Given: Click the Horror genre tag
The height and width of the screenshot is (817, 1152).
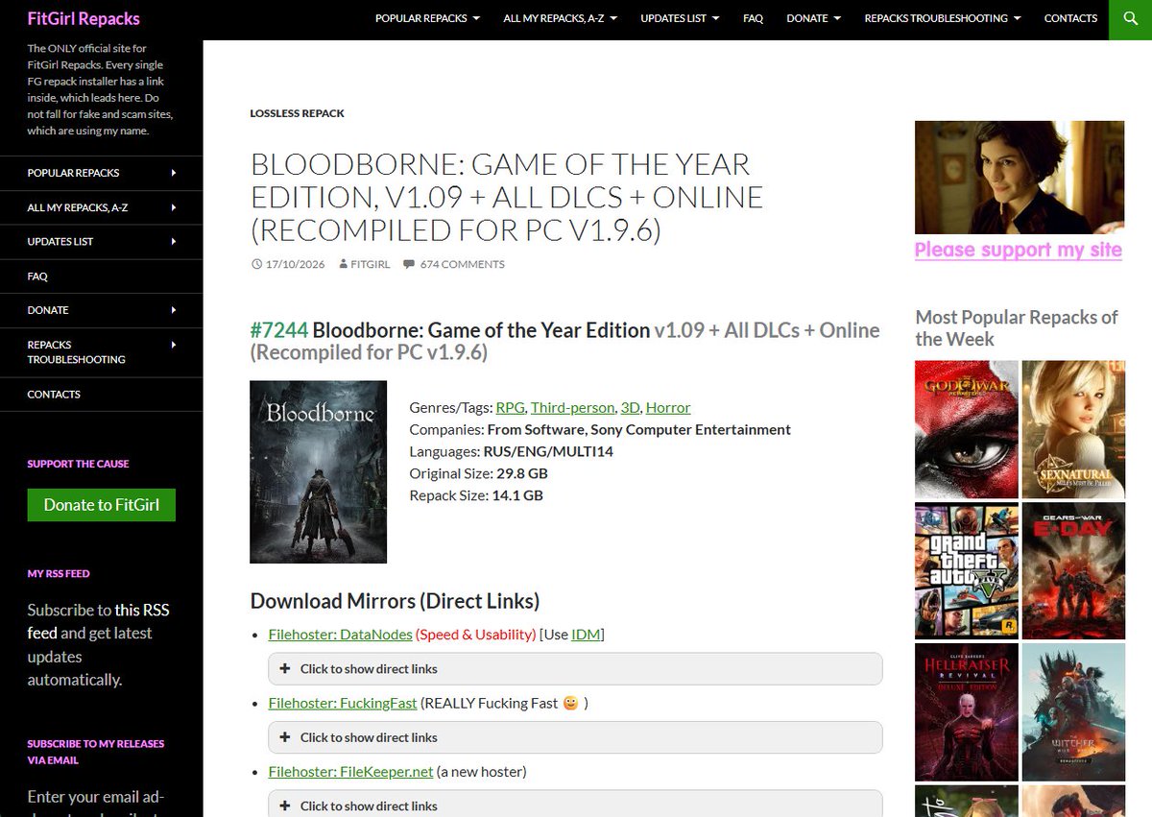Looking at the screenshot, I should point(668,407).
